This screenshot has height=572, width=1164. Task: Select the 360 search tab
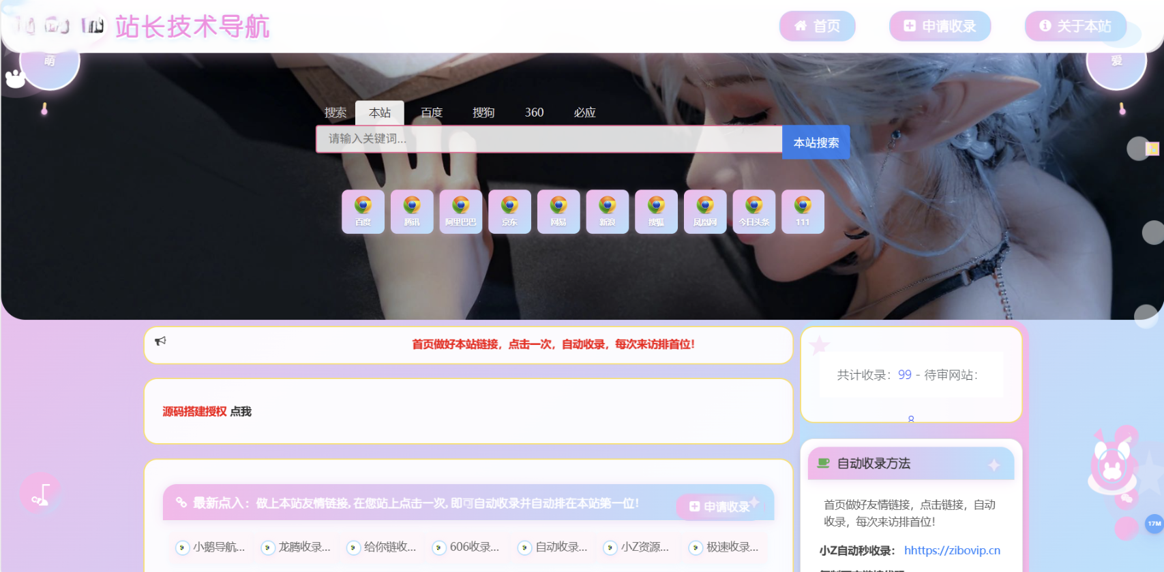(535, 112)
